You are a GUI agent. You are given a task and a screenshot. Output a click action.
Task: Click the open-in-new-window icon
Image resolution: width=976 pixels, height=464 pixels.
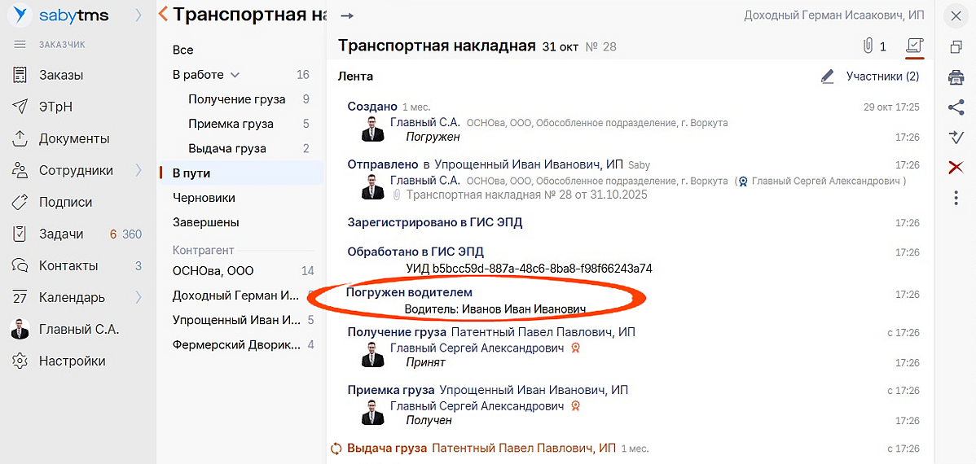tap(956, 47)
